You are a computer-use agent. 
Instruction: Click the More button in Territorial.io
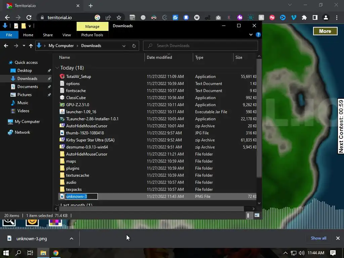pos(325,31)
